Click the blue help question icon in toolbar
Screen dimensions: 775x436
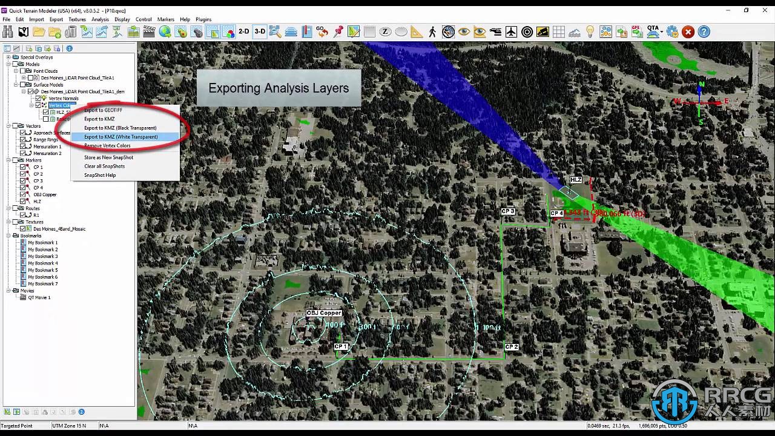(704, 31)
